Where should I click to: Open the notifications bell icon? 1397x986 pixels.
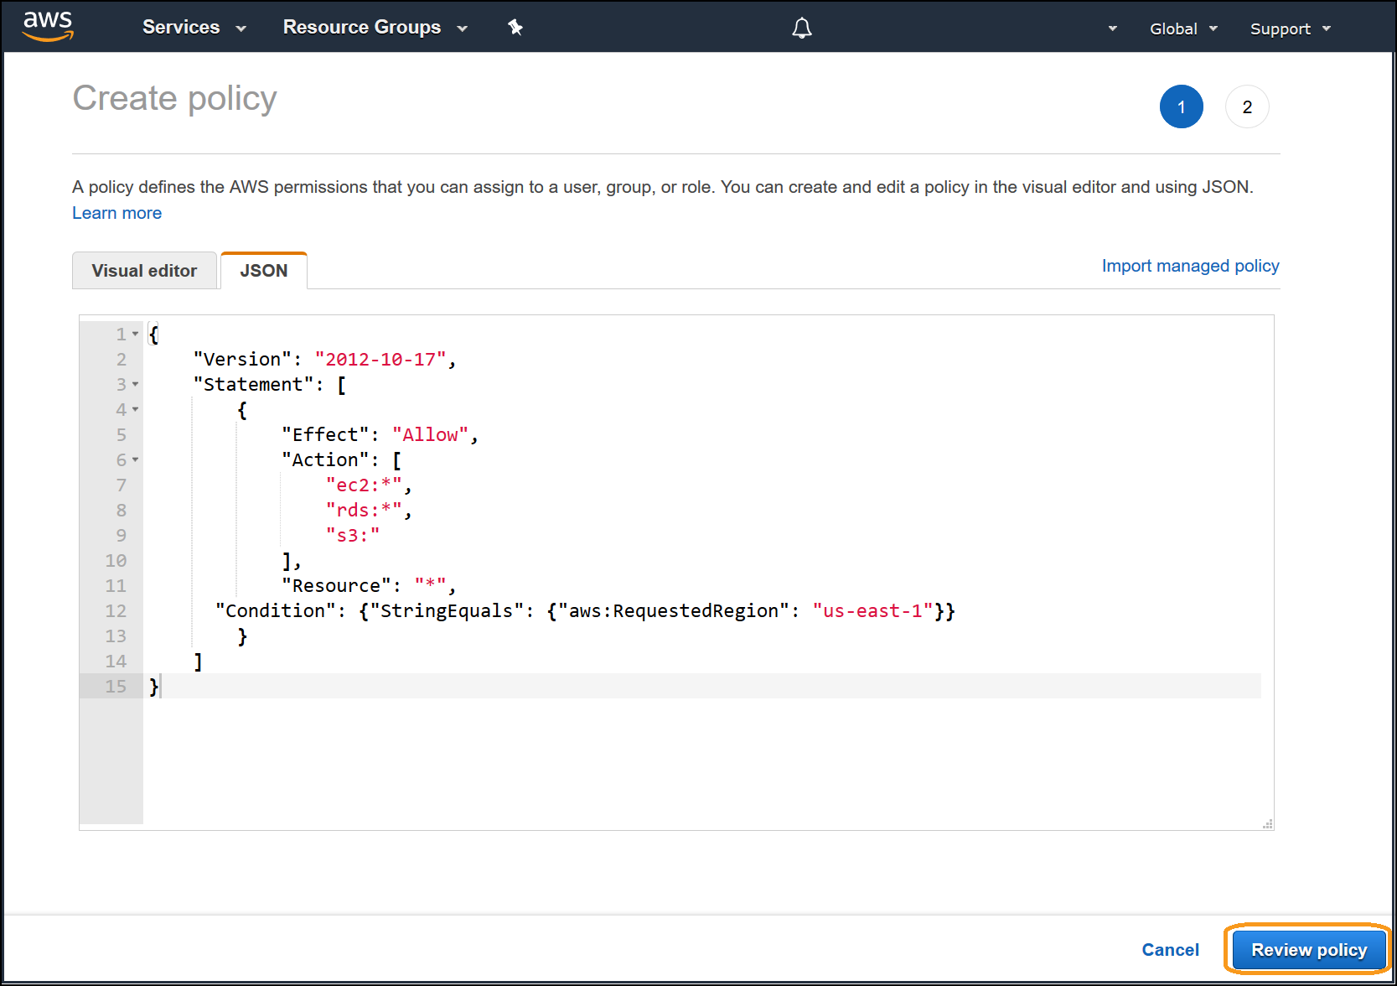pos(802,29)
